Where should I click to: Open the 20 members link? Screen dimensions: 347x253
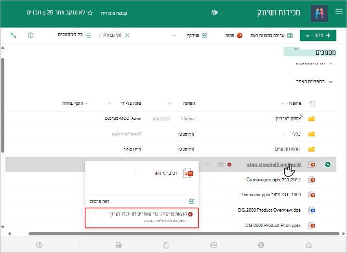coord(40,13)
